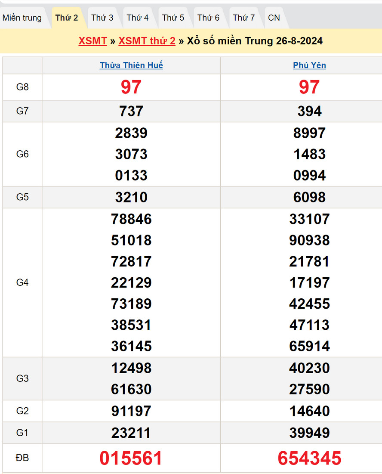
Task: Select the G7 number 737
Action: click(131, 112)
